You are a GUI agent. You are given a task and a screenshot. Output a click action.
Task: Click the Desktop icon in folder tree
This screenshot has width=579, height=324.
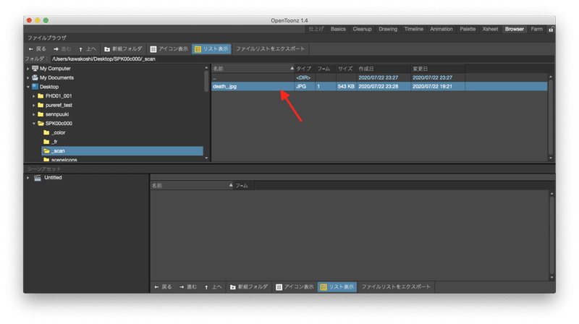[35, 87]
